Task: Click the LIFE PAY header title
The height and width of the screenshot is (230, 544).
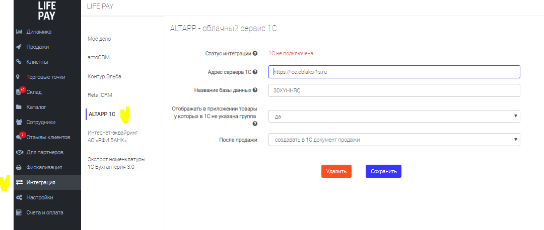Action: point(100,6)
